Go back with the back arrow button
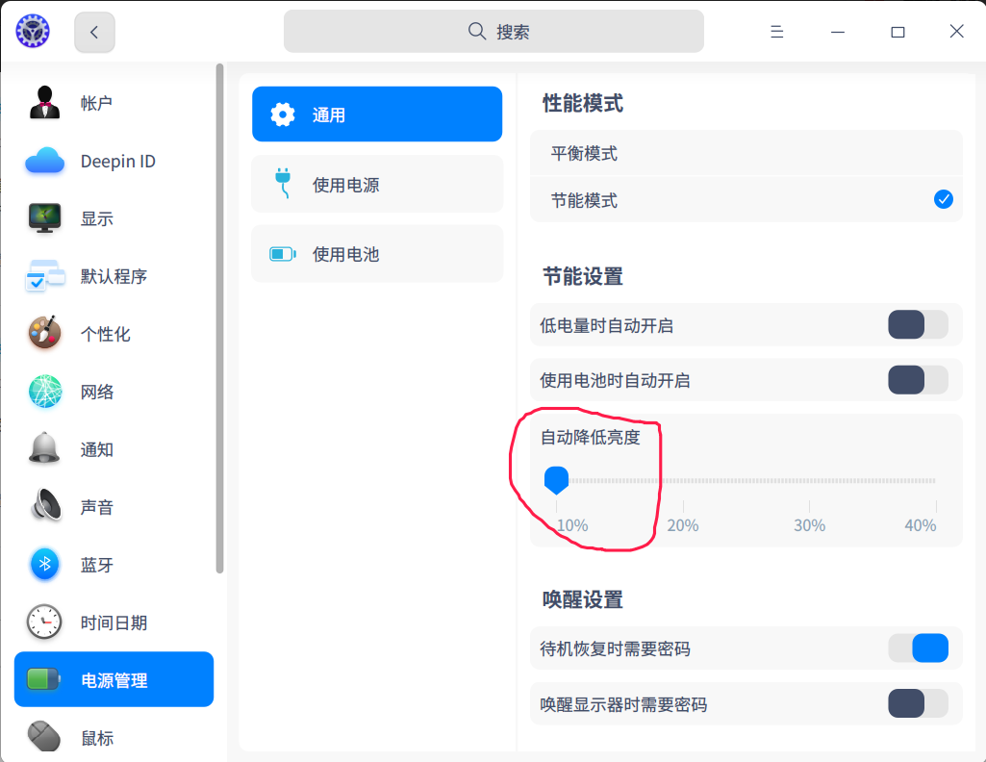The width and height of the screenshot is (986, 762). (x=94, y=32)
